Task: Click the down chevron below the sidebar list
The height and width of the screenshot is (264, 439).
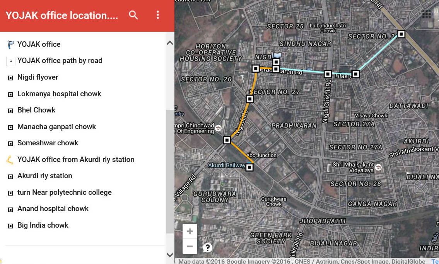Action: click(x=170, y=255)
